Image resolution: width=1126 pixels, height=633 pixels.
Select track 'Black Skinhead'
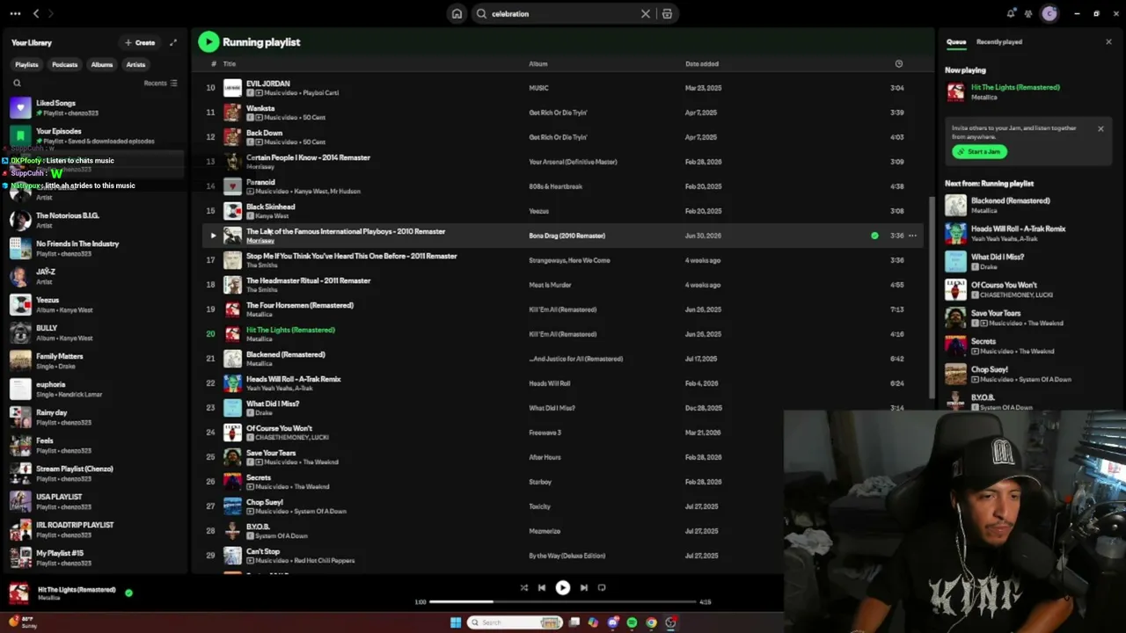[270, 207]
